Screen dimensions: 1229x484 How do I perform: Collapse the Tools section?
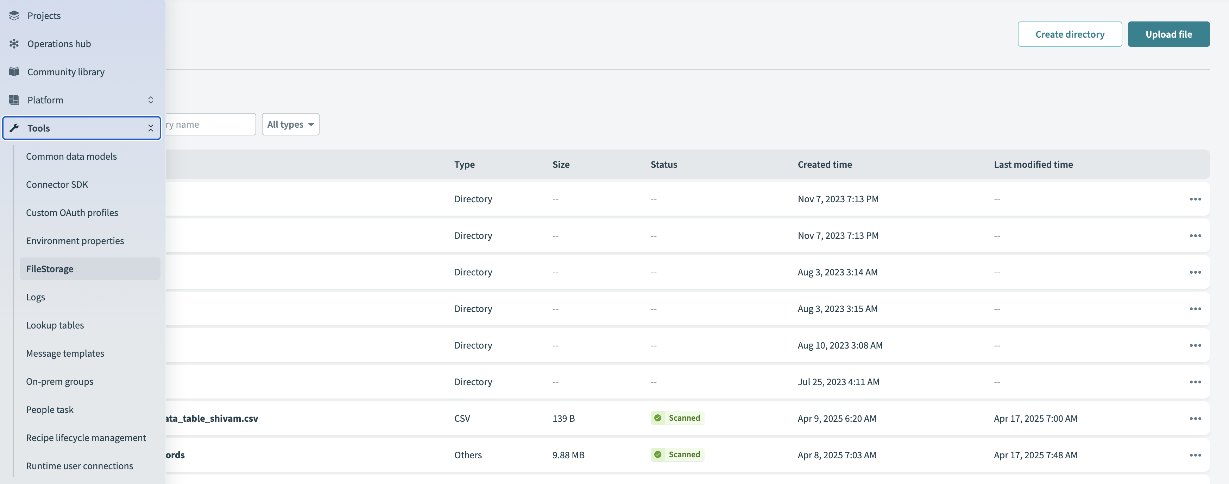(x=150, y=128)
